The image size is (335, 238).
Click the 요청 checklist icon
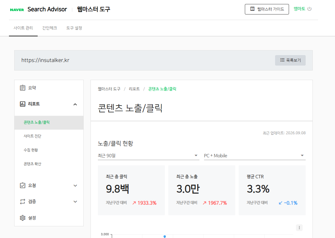pyautogui.click(x=23, y=185)
